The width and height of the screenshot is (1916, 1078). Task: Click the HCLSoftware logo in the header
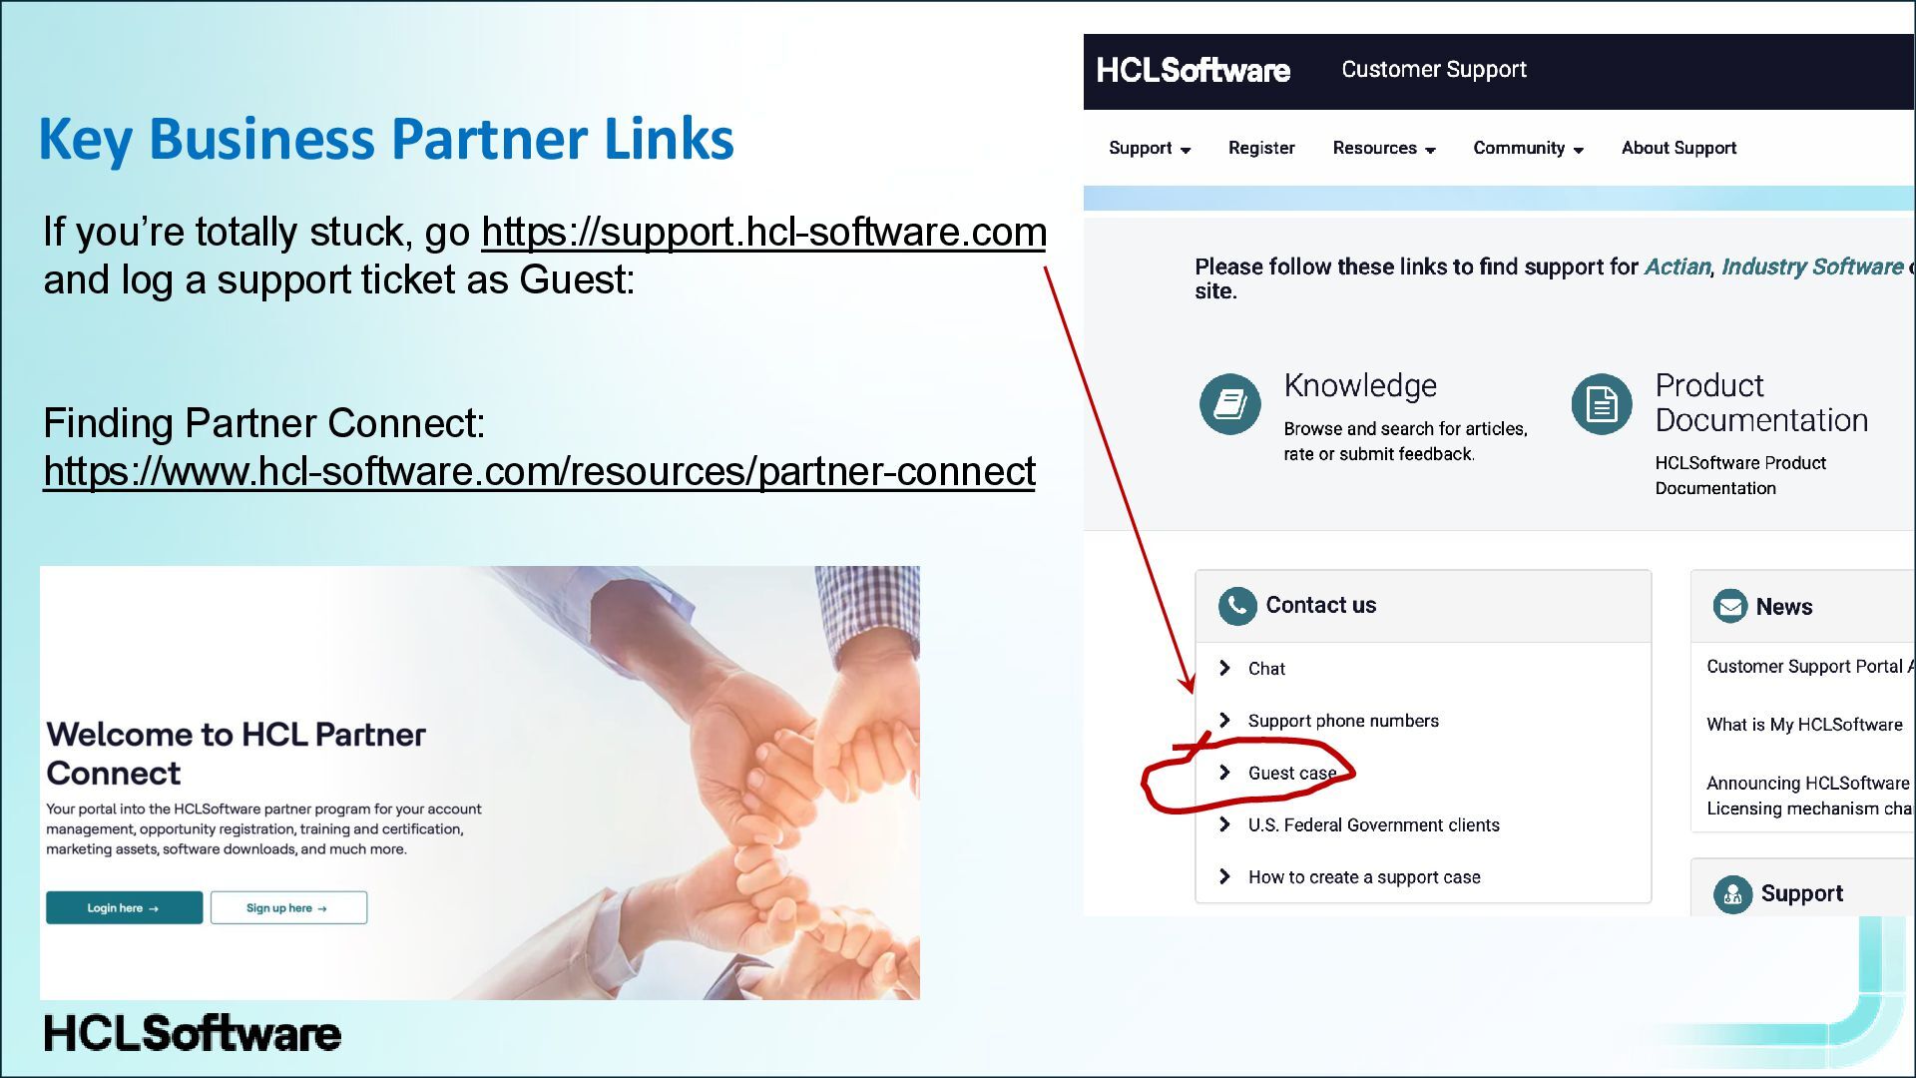1193,70
